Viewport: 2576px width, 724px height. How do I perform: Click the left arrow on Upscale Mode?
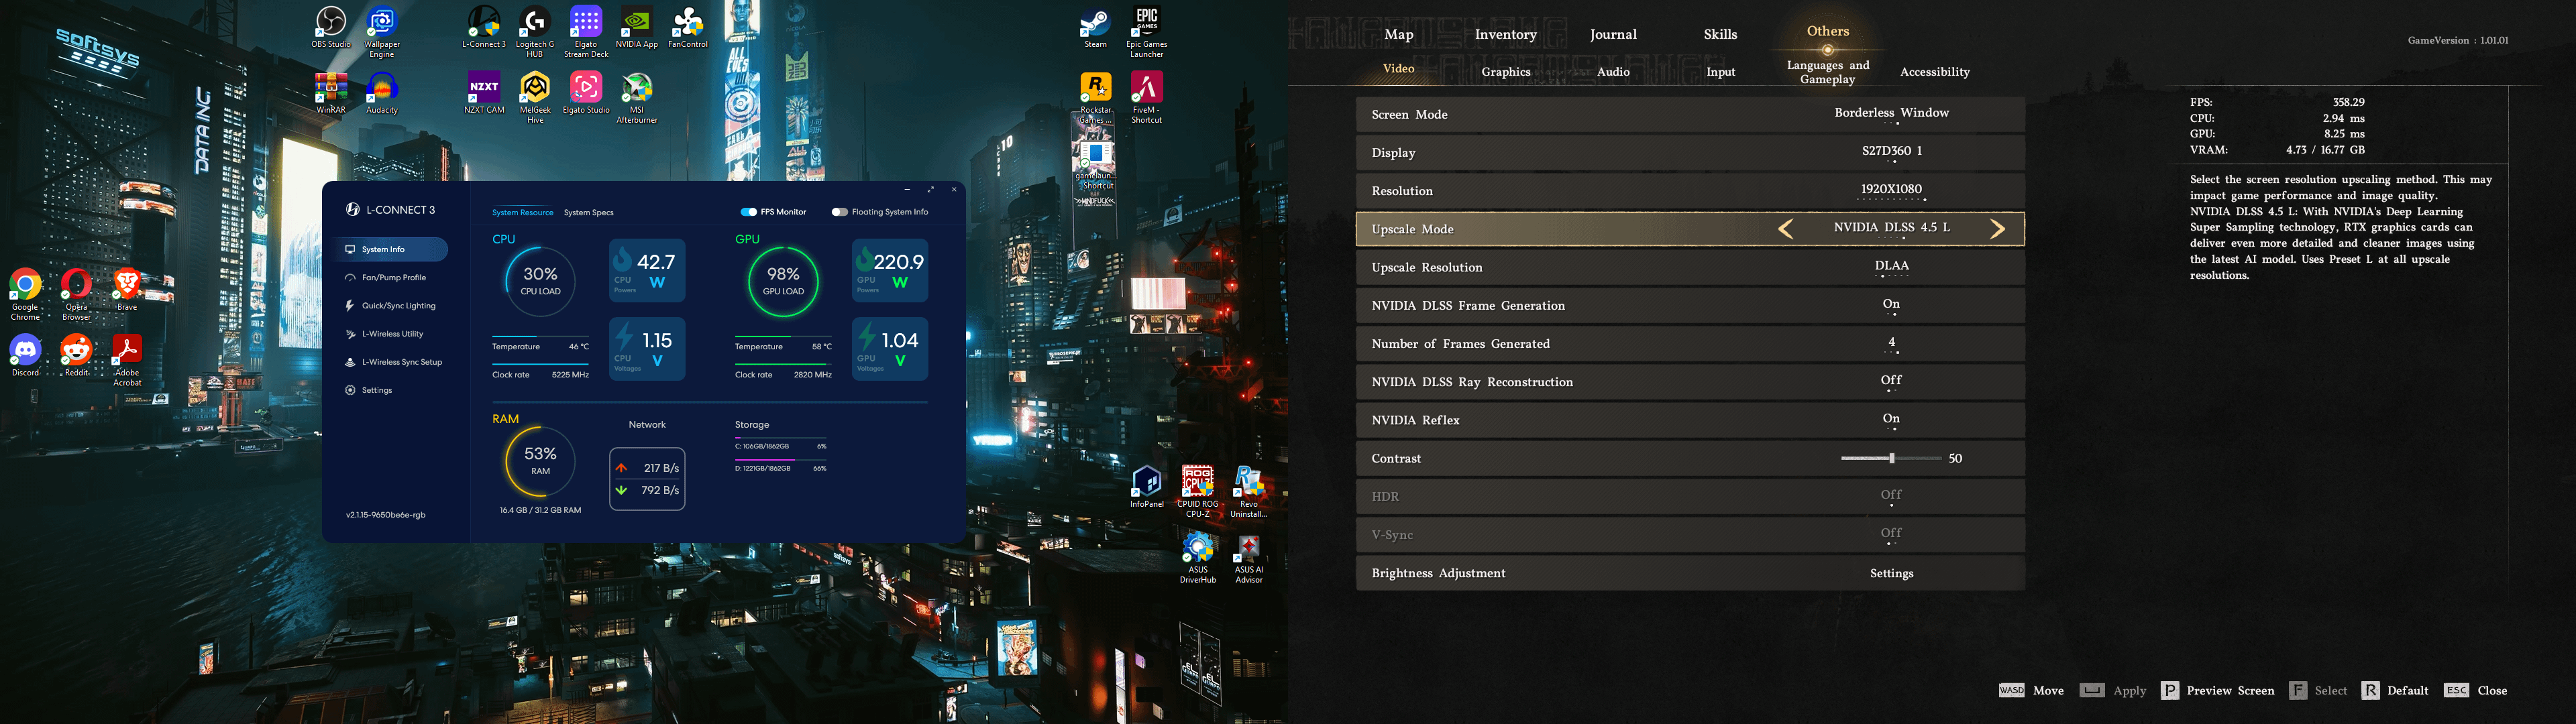(1786, 228)
